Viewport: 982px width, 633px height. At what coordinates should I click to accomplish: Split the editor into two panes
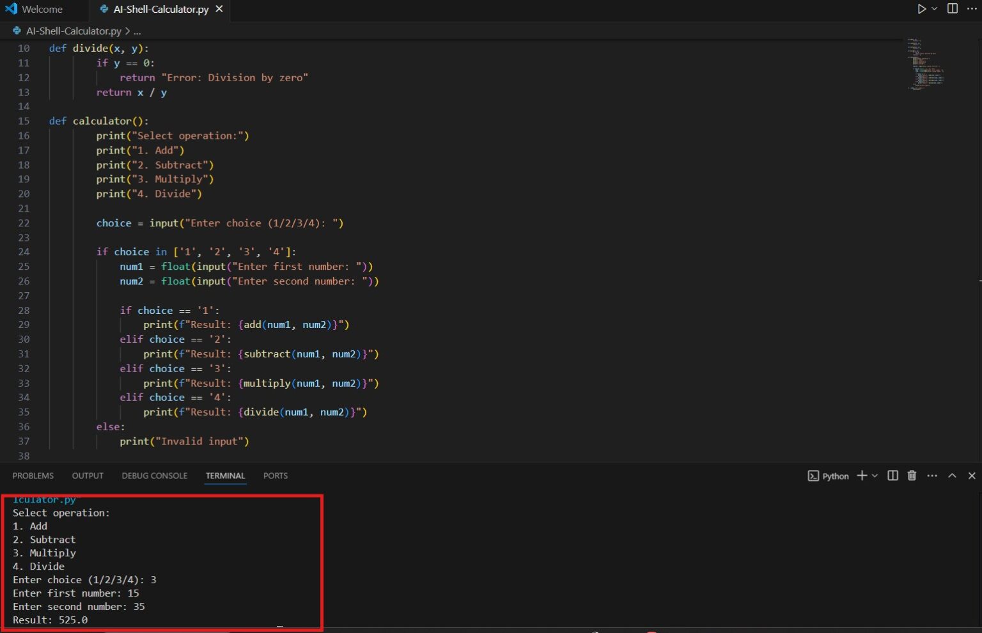pyautogui.click(x=952, y=9)
